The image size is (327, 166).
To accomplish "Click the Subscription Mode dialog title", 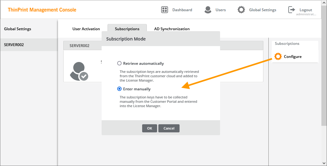I will pyautogui.click(x=126, y=39).
